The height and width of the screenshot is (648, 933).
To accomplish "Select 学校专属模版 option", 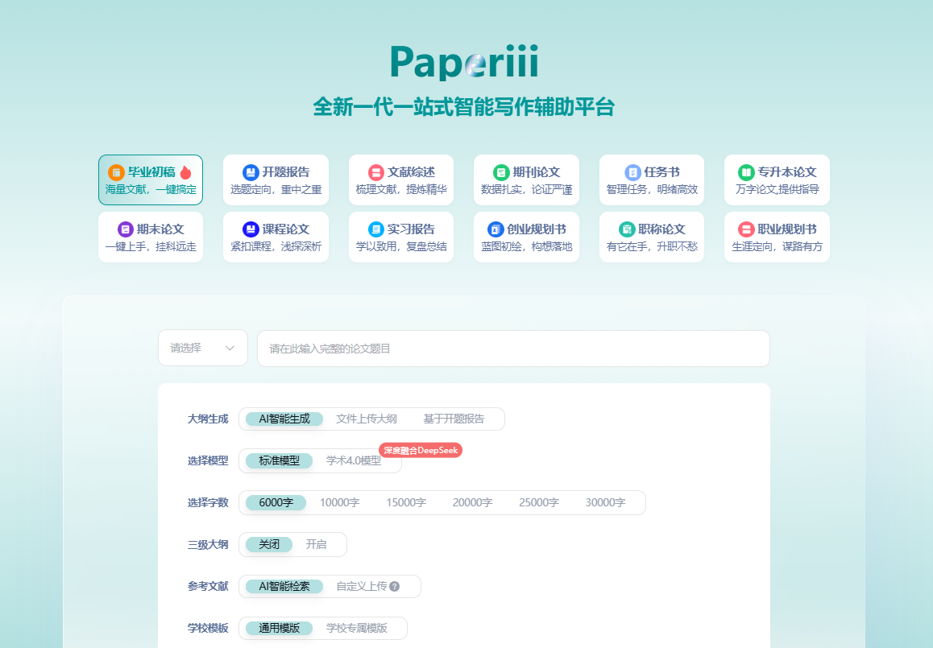I will point(356,629).
